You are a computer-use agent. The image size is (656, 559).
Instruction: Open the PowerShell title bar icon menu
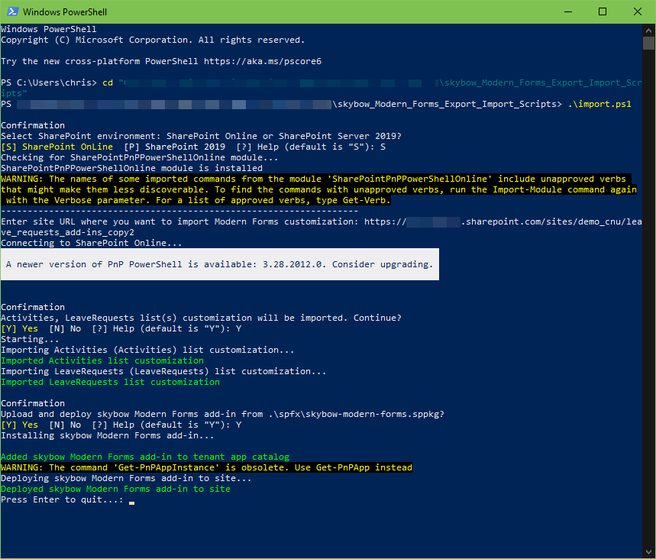[12, 11]
